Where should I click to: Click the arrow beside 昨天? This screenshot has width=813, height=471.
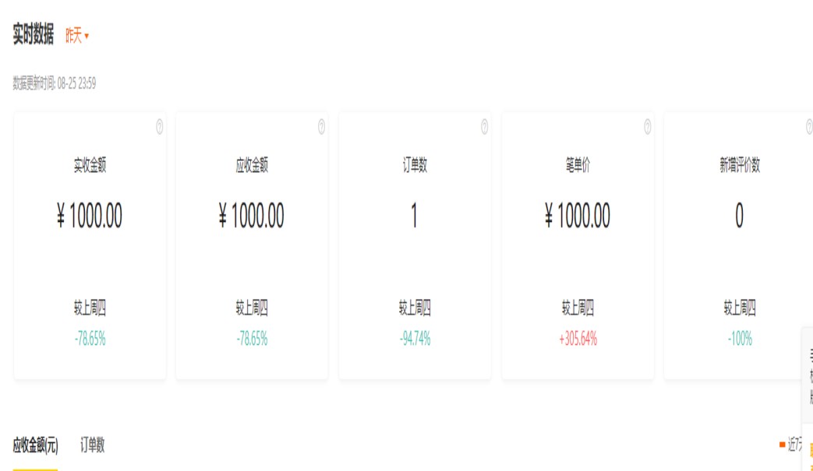[87, 37]
